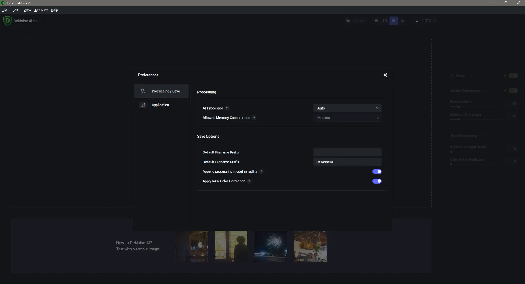Screen dimensions: 525x284
Task: Click the Color Noise Reduction value box
Action: 512,161
